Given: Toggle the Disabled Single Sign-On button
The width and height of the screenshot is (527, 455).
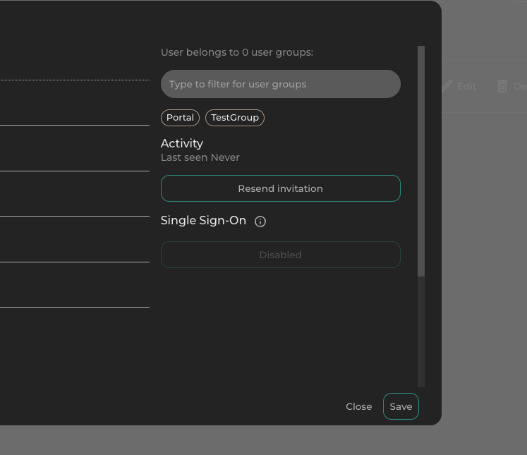Looking at the screenshot, I should point(280,255).
